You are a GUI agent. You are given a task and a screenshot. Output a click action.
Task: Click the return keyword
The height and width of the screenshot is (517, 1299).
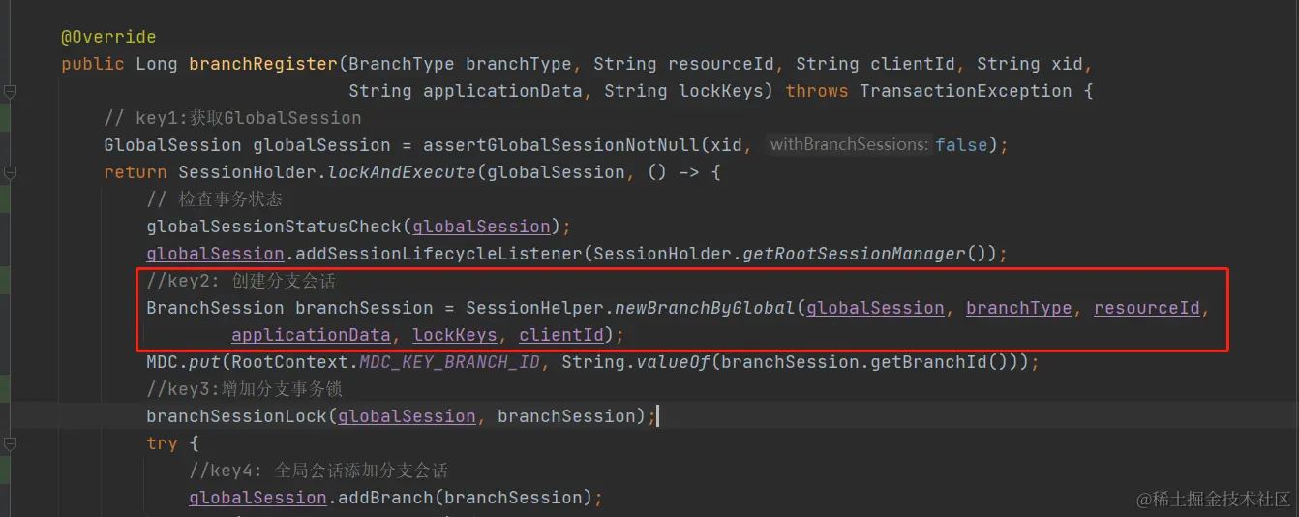click(x=136, y=172)
